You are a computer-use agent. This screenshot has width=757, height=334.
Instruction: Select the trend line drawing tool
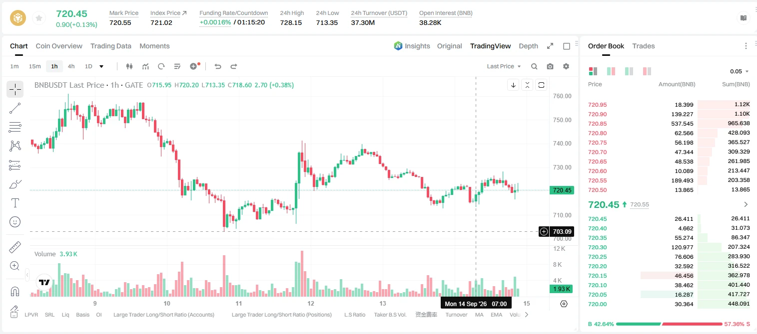point(15,108)
